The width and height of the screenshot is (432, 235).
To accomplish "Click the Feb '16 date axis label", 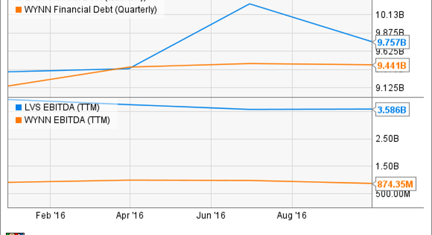I will click(50, 215).
